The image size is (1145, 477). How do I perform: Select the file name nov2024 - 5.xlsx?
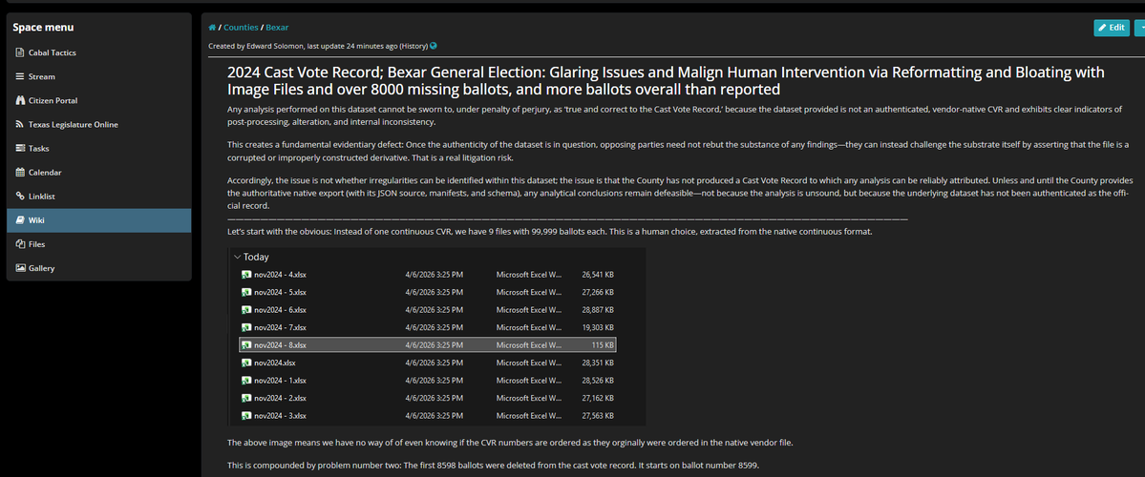[x=281, y=292]
